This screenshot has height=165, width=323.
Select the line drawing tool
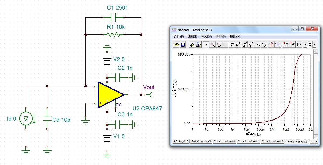coord(258,45)
